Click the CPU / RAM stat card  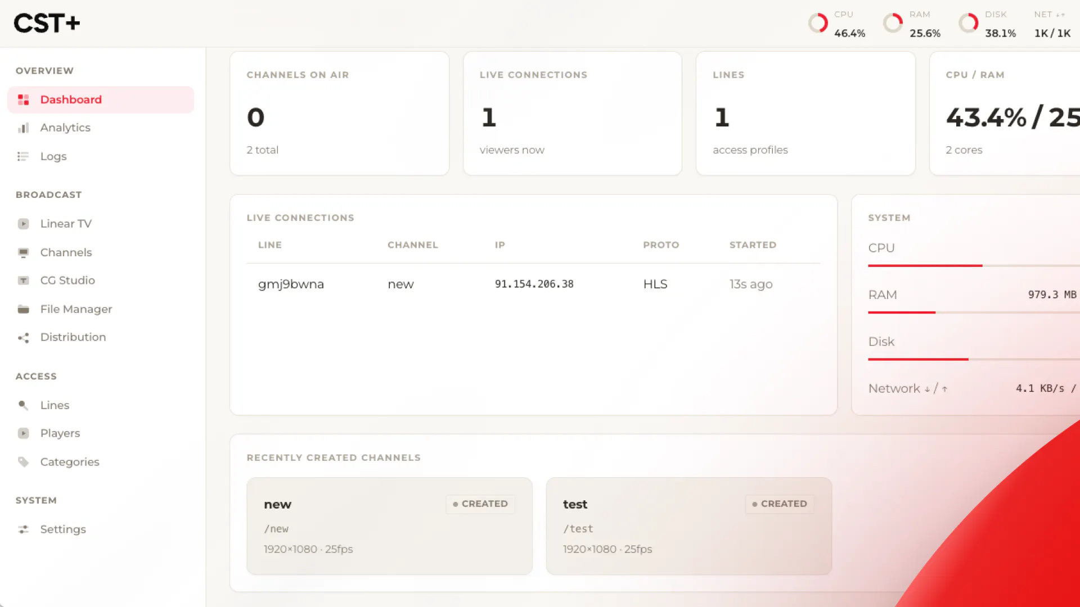(x=1005, y=114)
